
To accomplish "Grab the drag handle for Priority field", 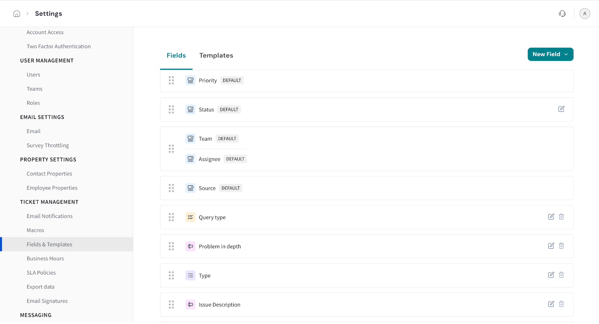I will pos(171,80).
